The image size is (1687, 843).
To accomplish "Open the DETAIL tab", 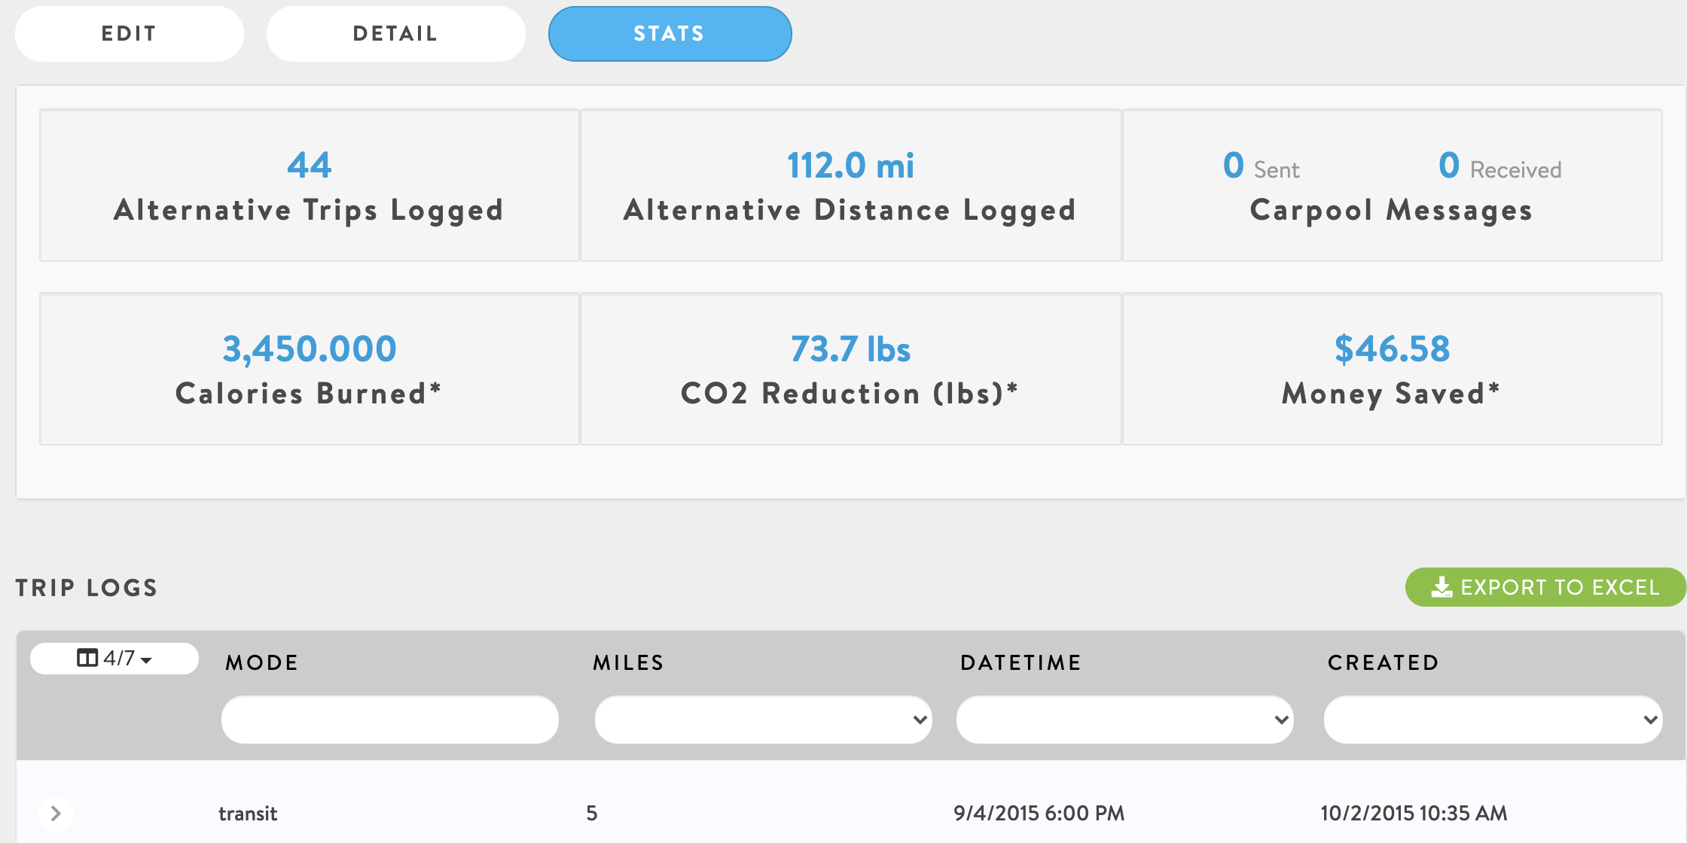I will [395, 34].
